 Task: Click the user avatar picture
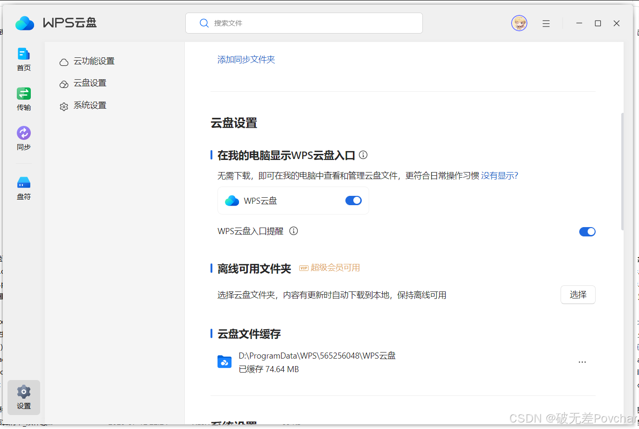coord(519,23)
